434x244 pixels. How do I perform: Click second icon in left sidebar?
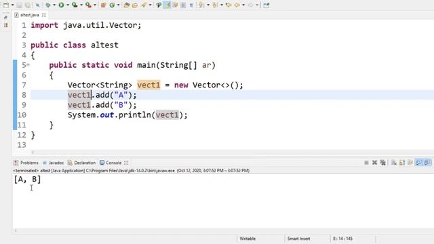coord(6,25)
